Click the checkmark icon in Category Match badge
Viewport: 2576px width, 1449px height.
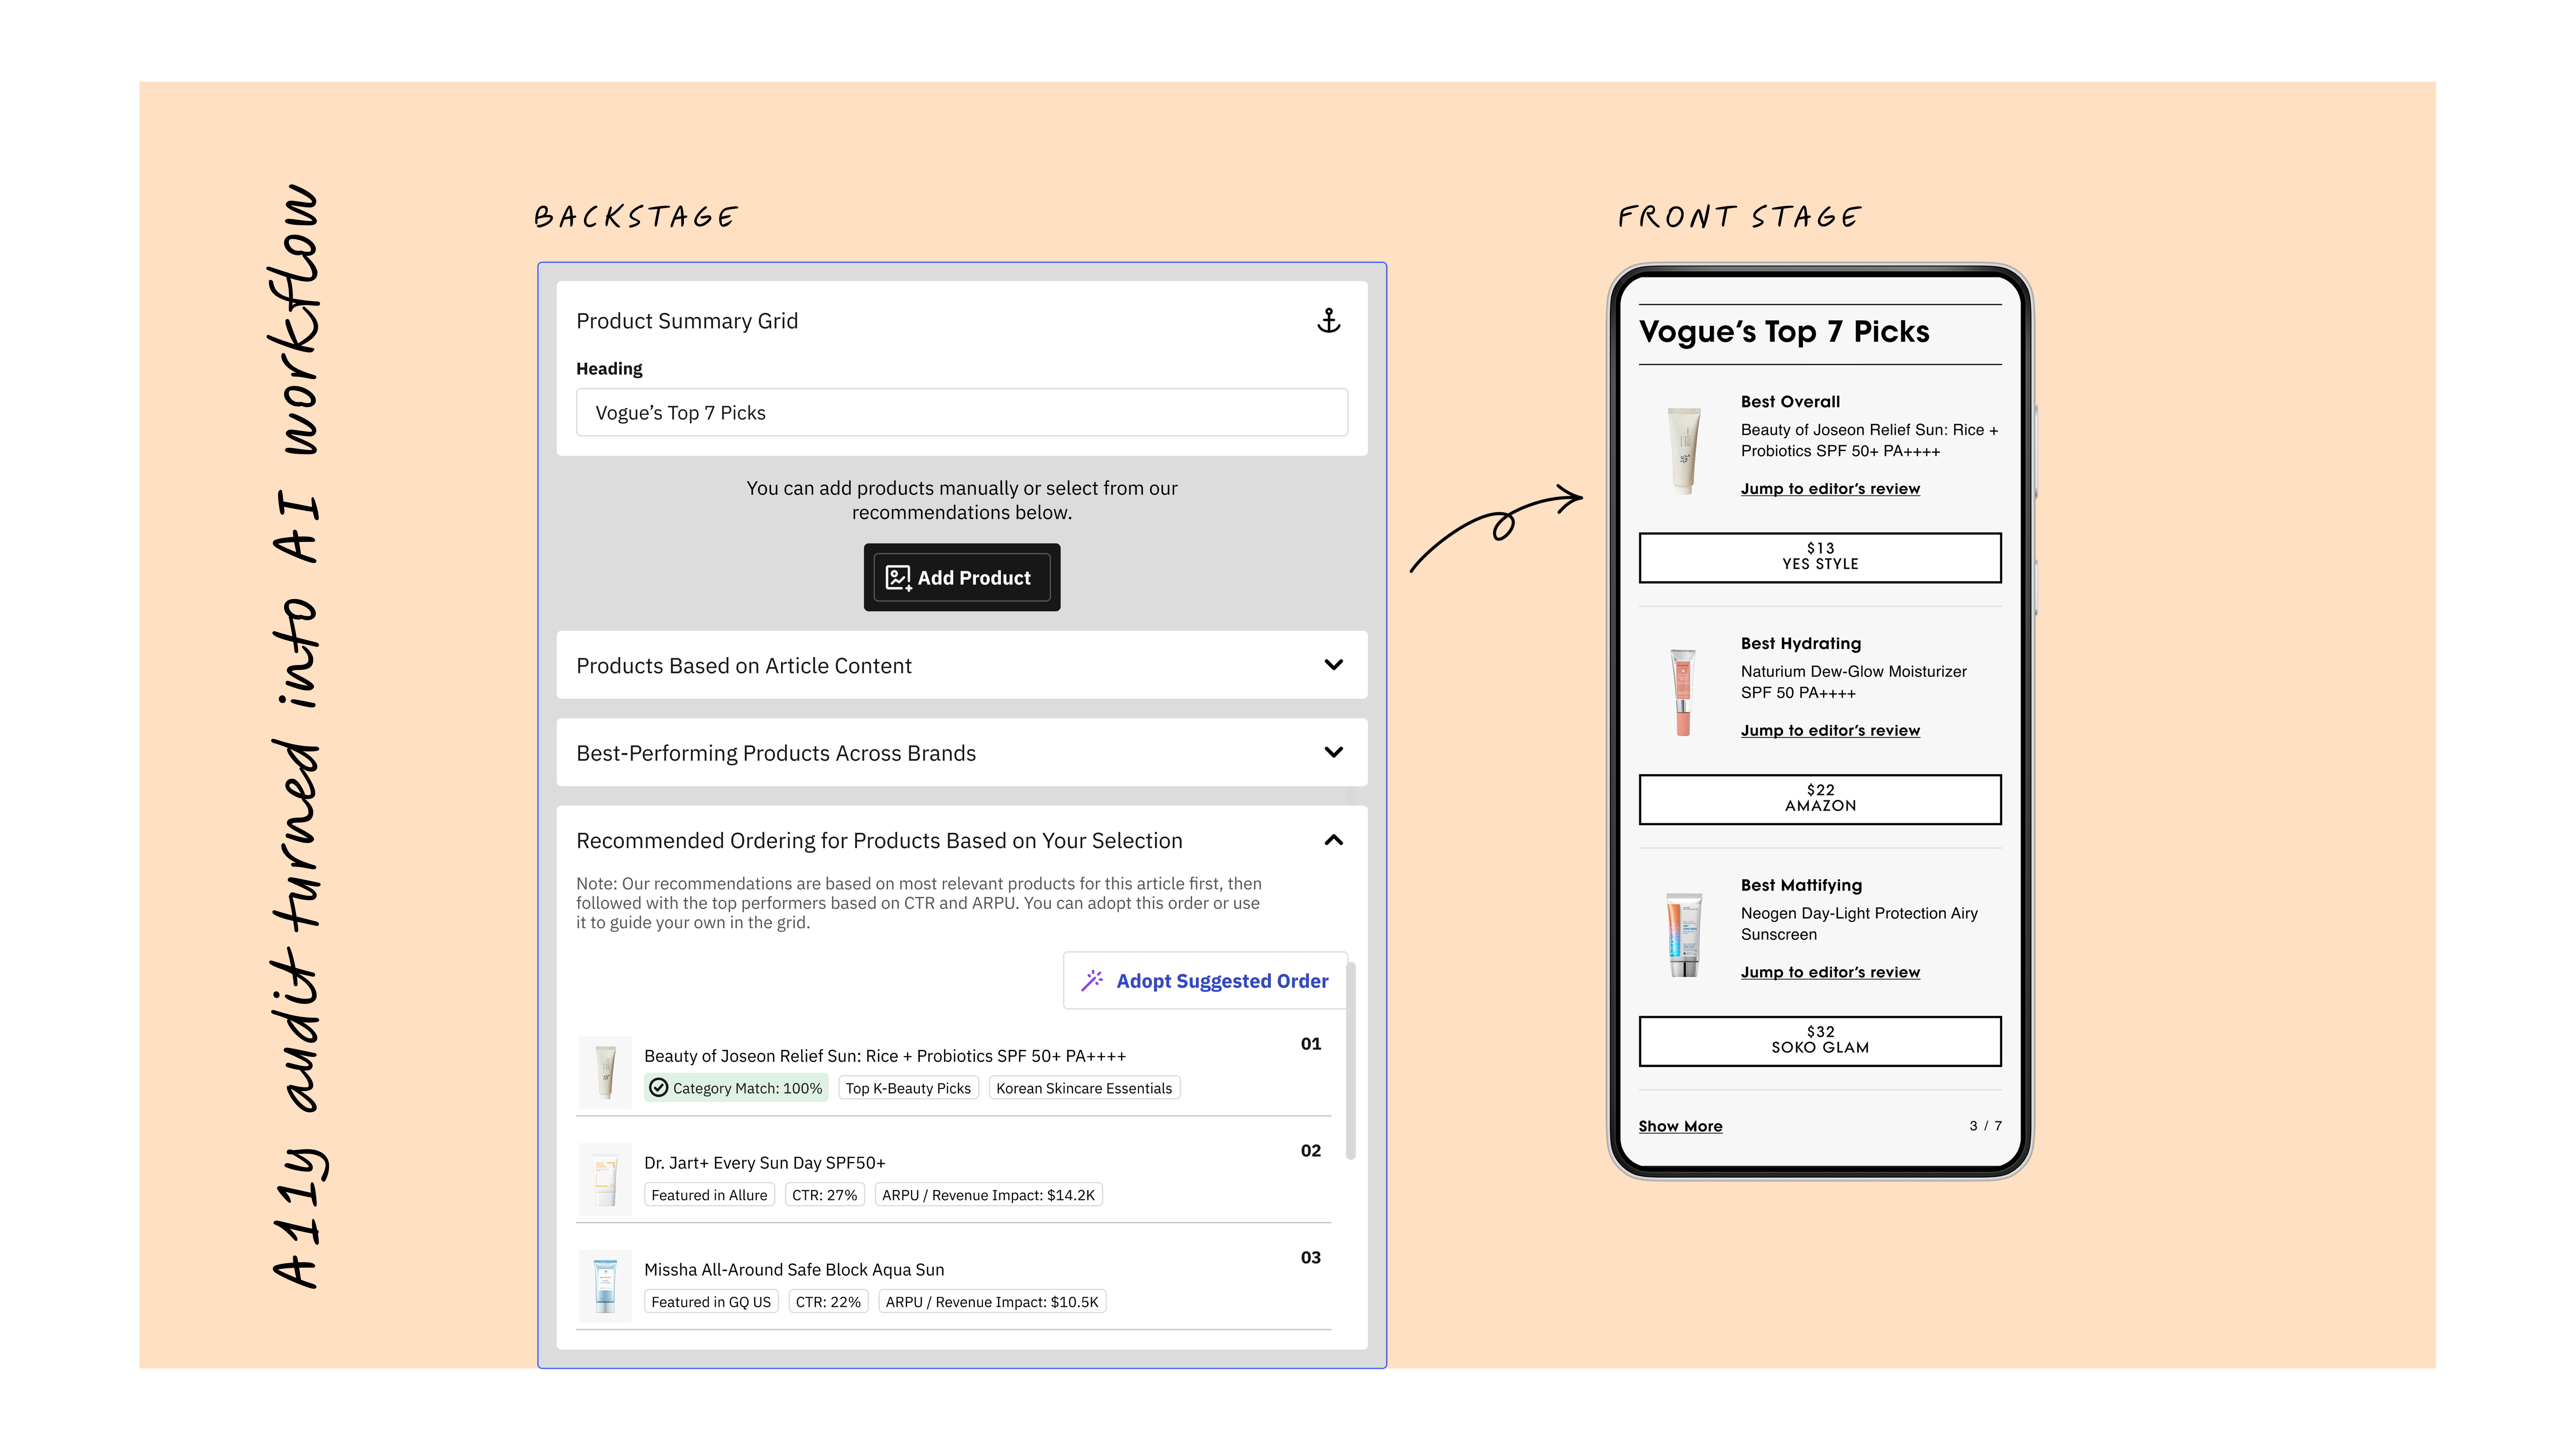(x=658, y=1088)
